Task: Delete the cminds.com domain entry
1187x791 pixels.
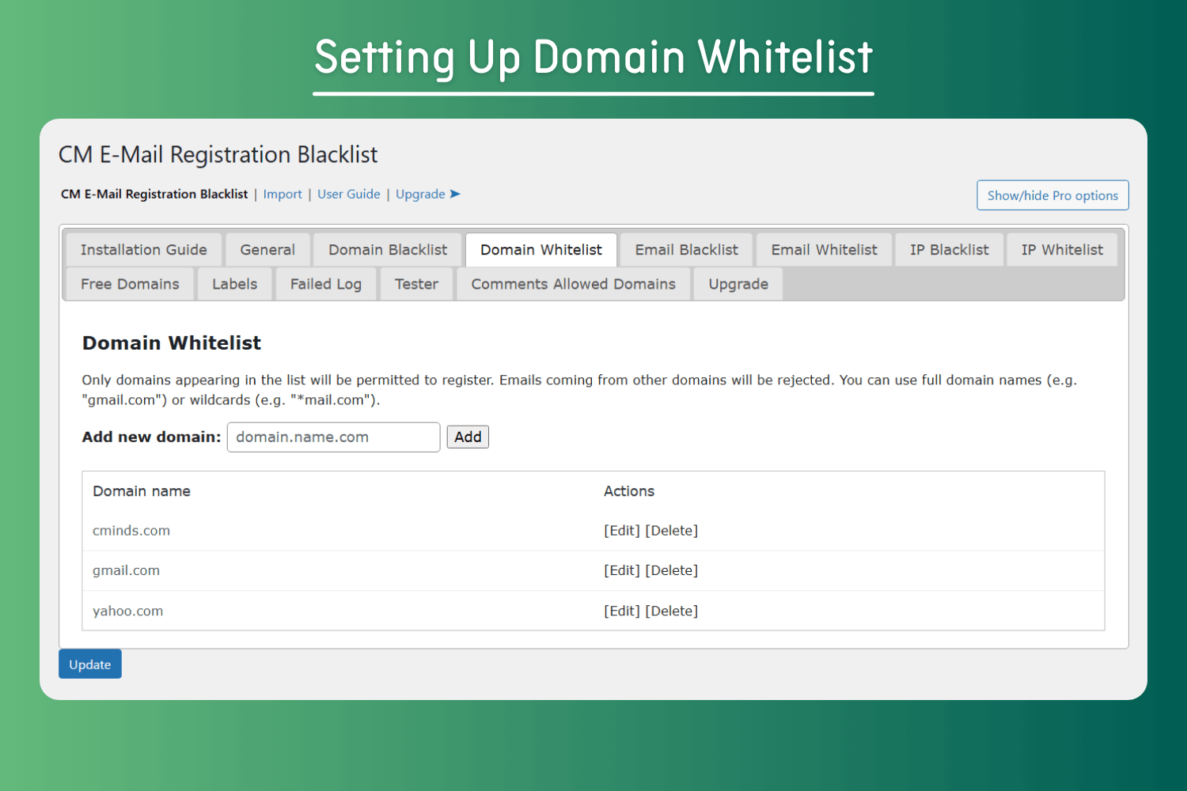Action: click(x=672, y=531)
